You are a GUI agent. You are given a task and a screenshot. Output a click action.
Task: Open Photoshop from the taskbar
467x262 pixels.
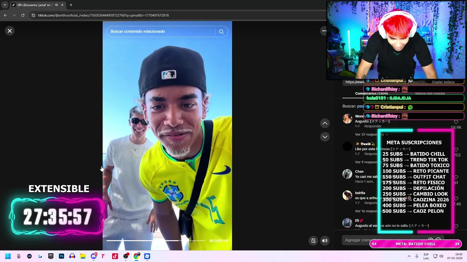click(x=61, y=256)
